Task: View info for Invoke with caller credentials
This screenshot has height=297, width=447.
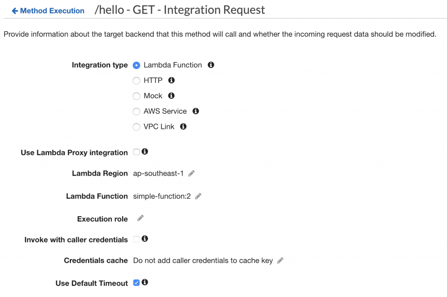Action: click(144, 239)
